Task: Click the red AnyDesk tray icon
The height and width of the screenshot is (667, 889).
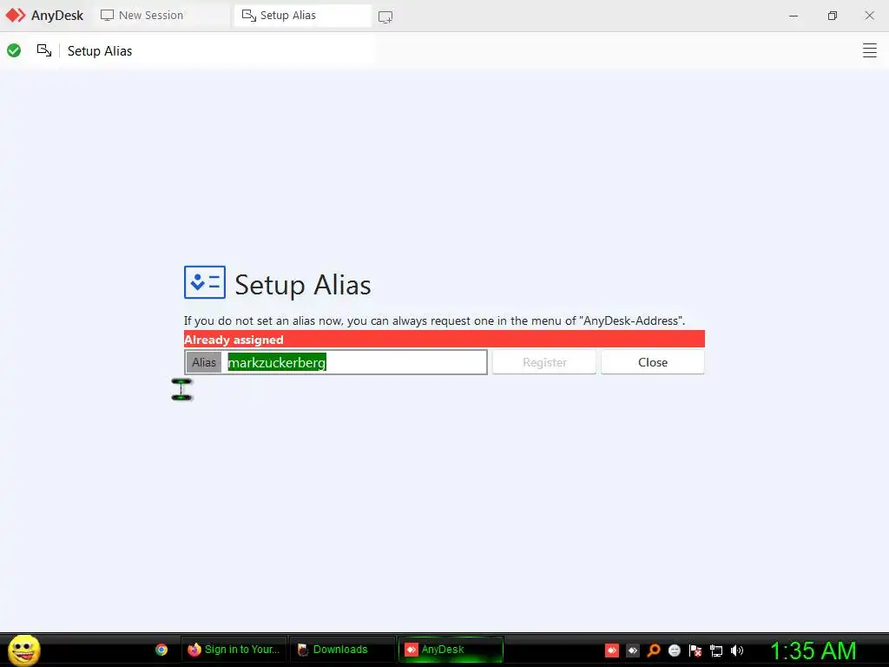Action: point(612,650)
